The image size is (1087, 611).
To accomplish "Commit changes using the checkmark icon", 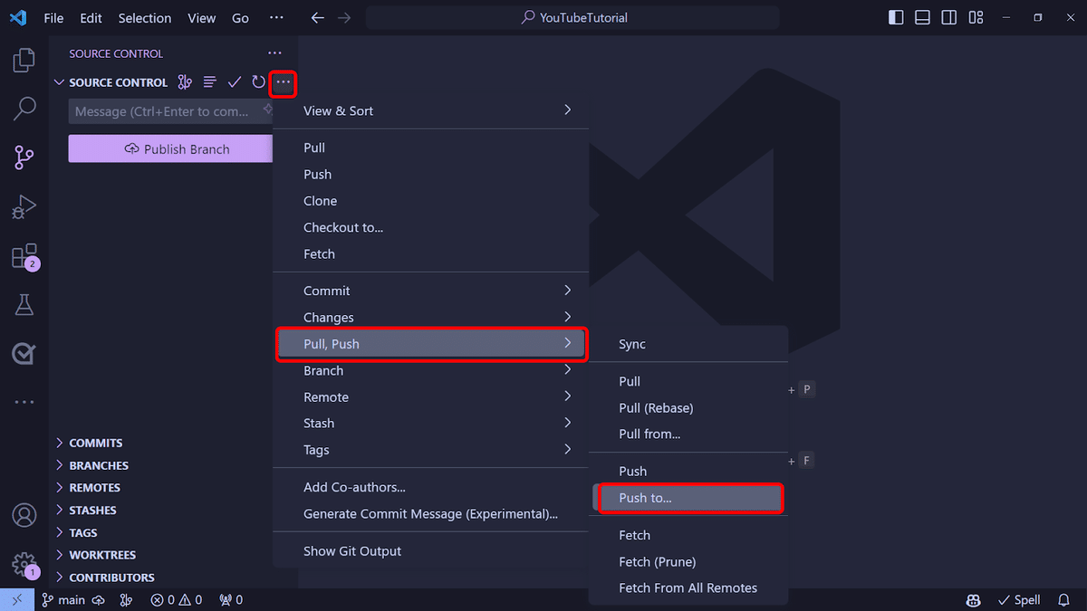I will 235,81.
